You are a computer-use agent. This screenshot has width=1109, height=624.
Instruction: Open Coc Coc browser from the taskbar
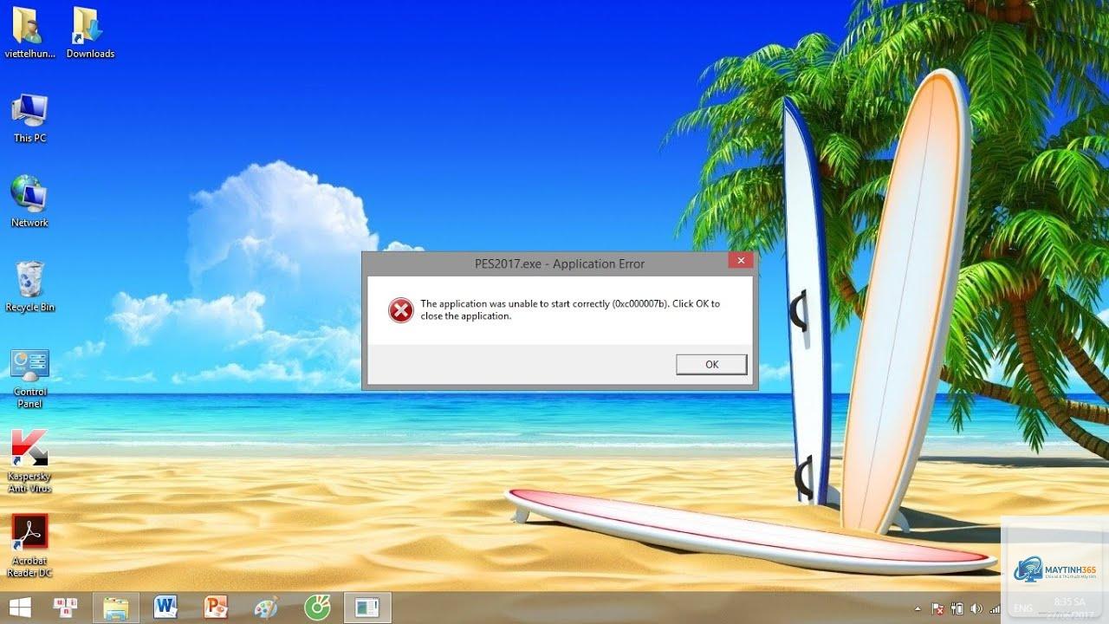point(317,608)
